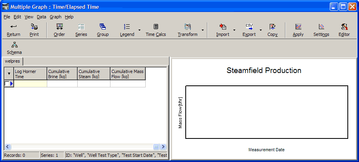Click the empty Log Horner Time cell
The height and width of the screenshot is (162, 359).
[30, 83]
